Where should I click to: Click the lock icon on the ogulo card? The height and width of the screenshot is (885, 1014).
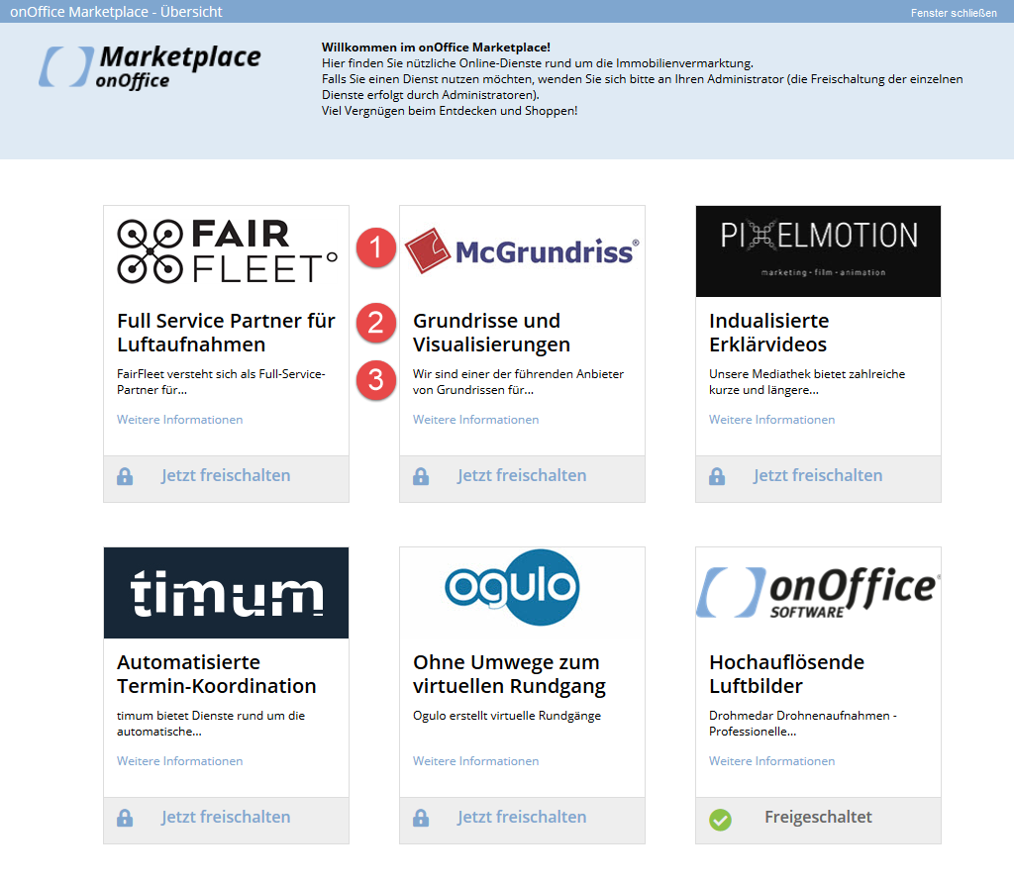pyautogui.click(x=421, y=818)
